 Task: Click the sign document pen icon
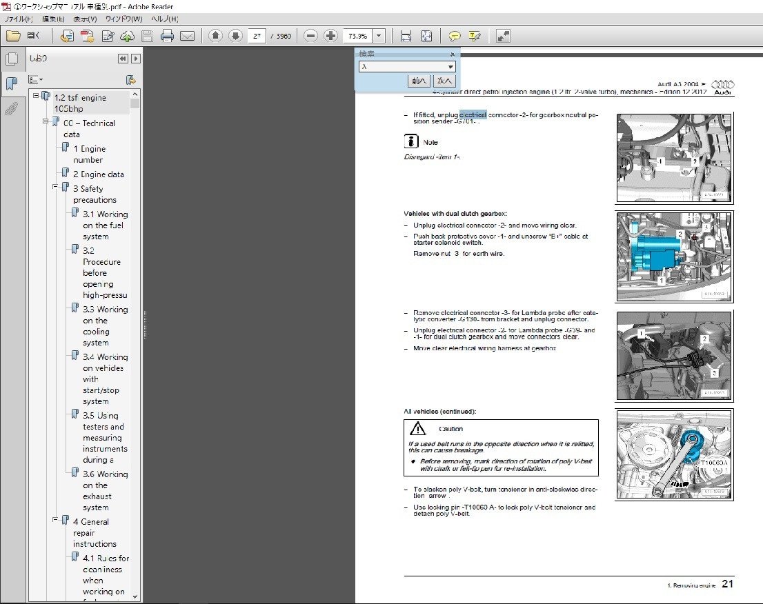click(108, 36)
